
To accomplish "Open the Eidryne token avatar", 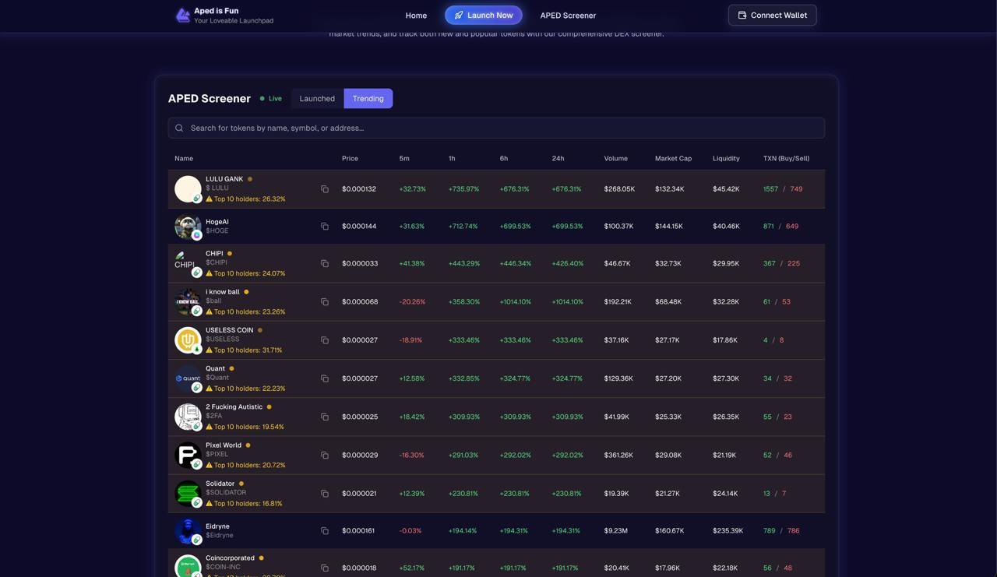I will coord(188,531).
